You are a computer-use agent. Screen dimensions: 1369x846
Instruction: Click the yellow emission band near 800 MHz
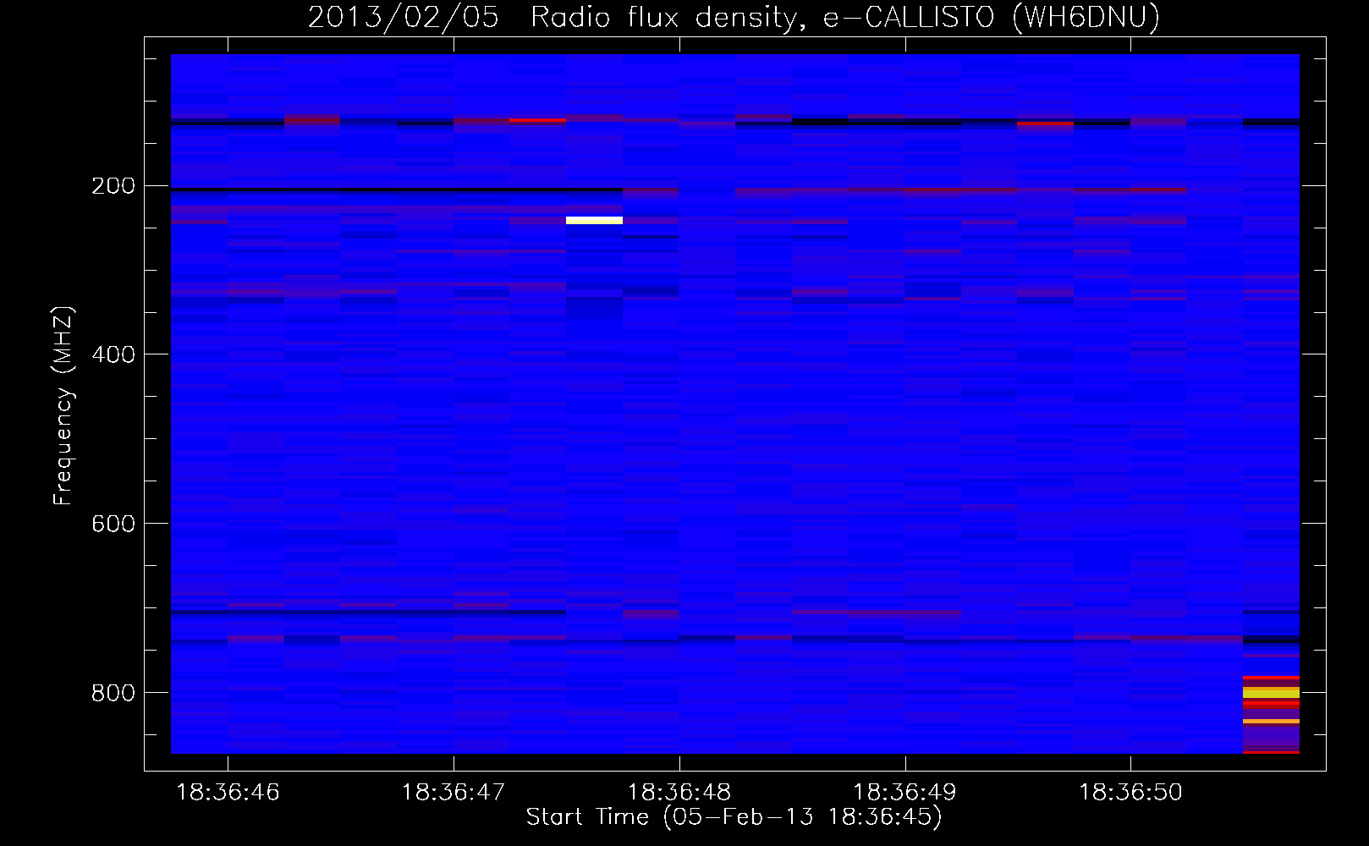[x=1271, y=692]
